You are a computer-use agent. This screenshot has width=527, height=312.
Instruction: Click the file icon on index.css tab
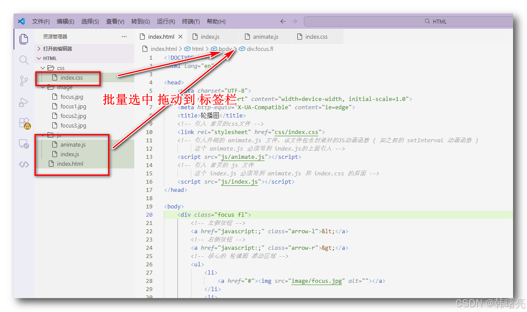(x=299, y=37)
